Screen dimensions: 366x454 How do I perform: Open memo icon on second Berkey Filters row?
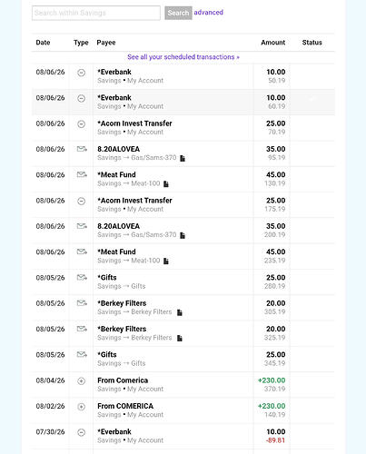coord(180,338)
